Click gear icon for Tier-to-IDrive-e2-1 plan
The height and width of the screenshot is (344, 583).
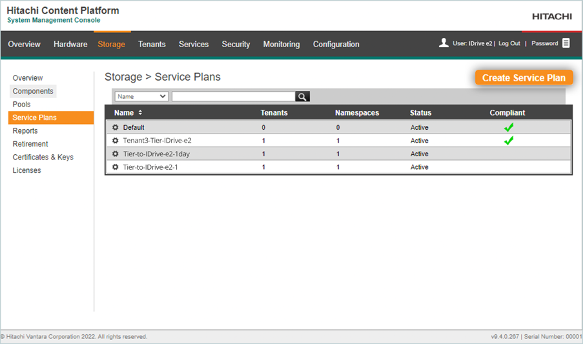click(116, 167)
